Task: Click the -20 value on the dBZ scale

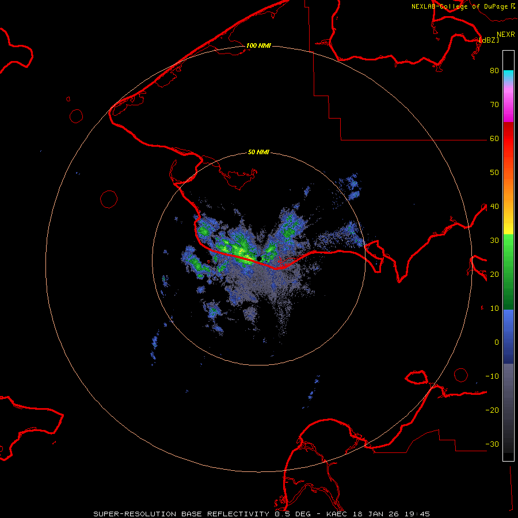Action: pos(492,410)
